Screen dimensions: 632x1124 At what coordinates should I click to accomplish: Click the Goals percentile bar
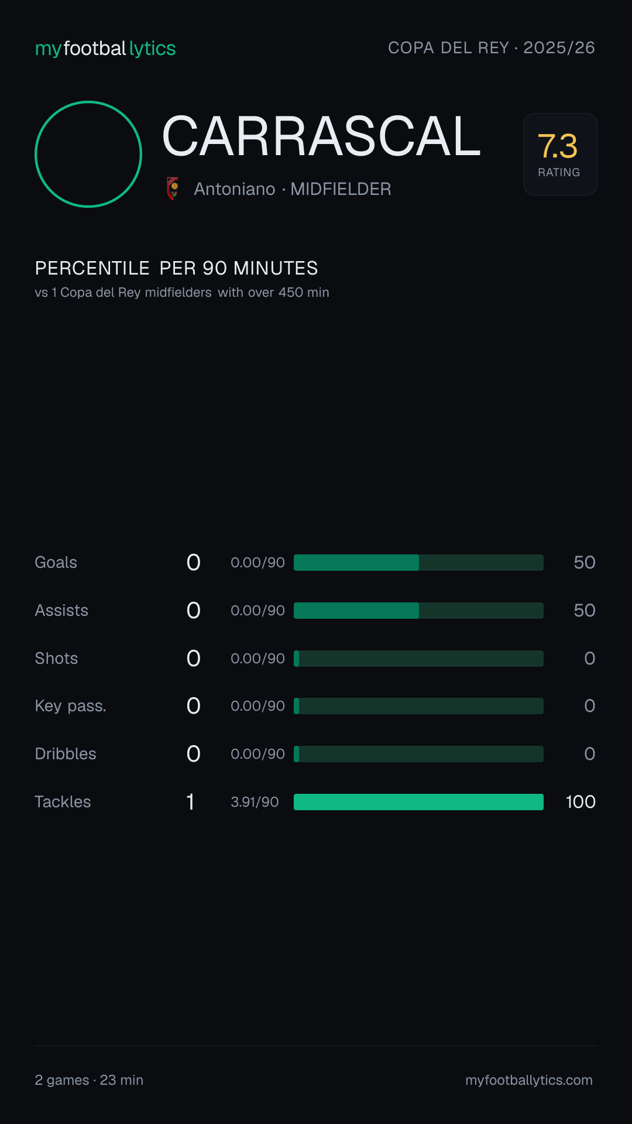[x=418, y=563]
